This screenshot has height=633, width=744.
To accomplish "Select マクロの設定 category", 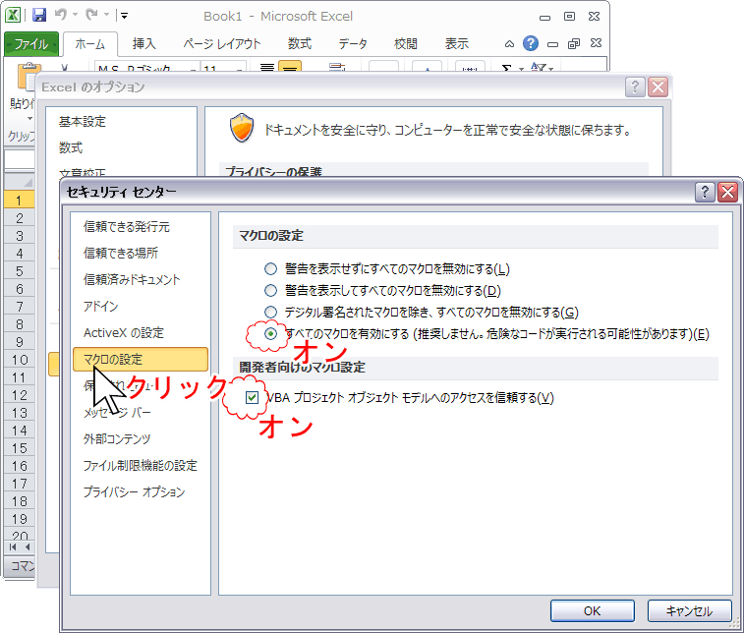I will (141, 359).
